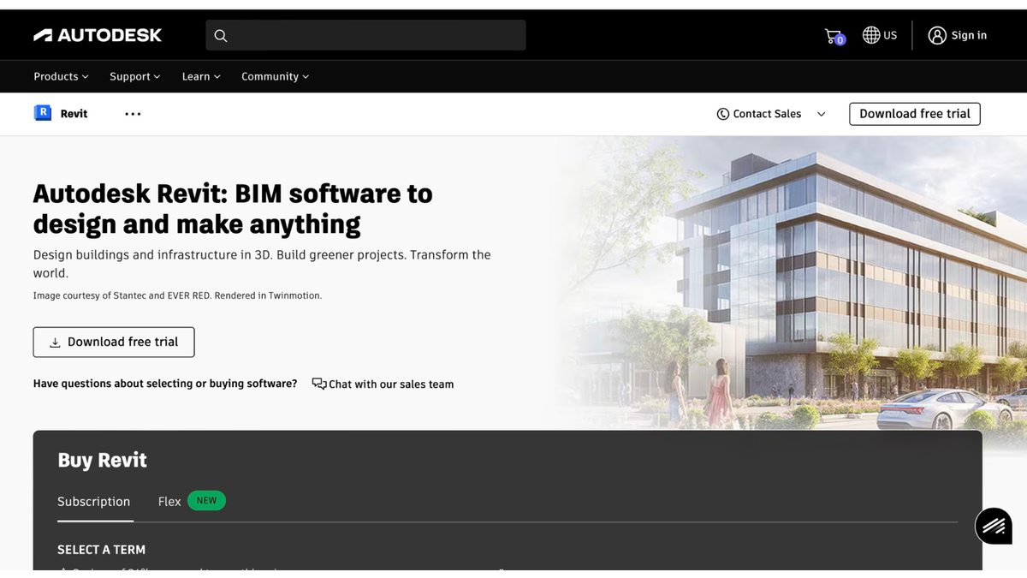Open the Support dropdown

134,76
